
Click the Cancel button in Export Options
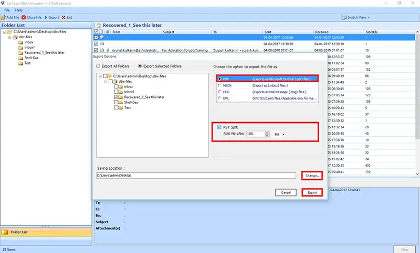coord(286,192)
